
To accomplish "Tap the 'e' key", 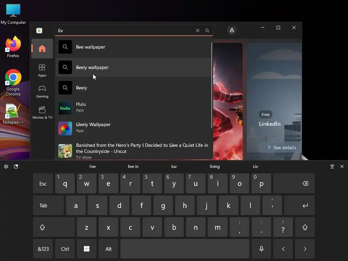I will 108,183.
